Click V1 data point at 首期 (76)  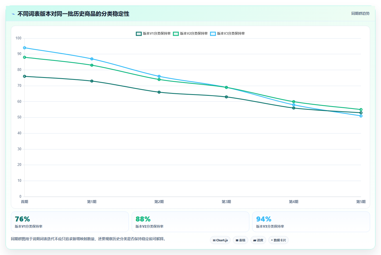click(x=25, y=76)
